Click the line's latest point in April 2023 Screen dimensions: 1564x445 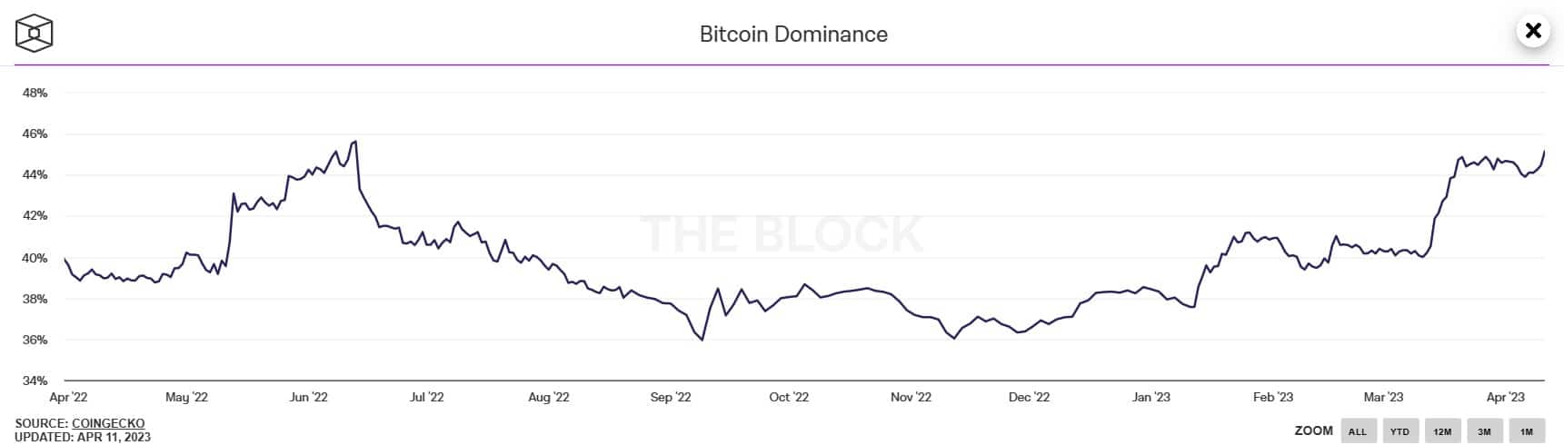click(1544, 152)
